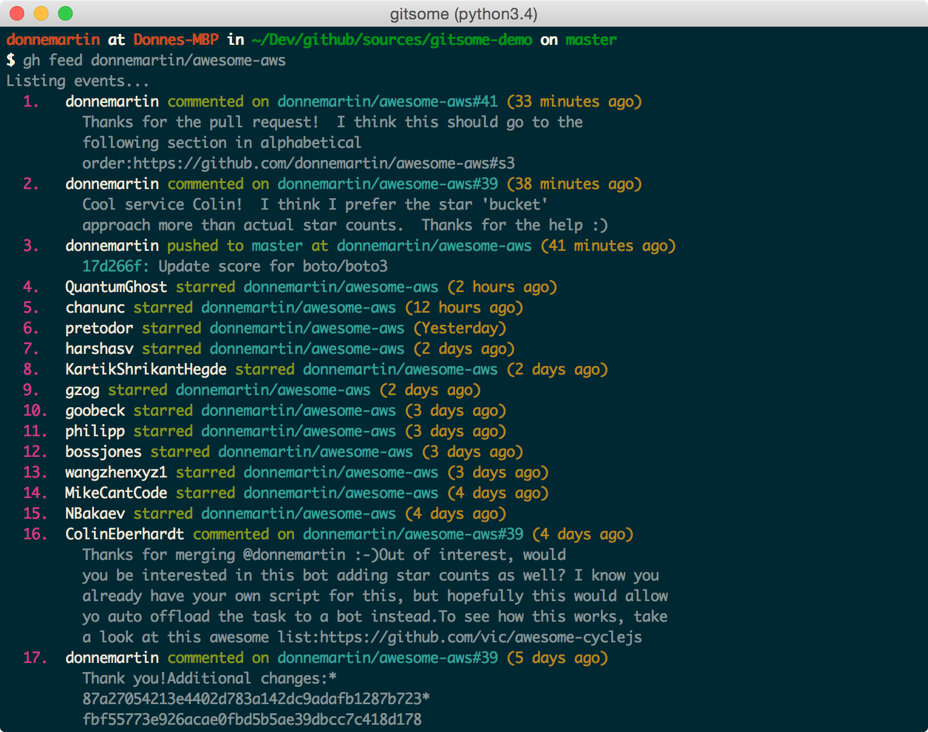The image size is (928, 732).
Task: Click the '(2 hours ago)' timestamp
Action: click(x=502, y=287)
